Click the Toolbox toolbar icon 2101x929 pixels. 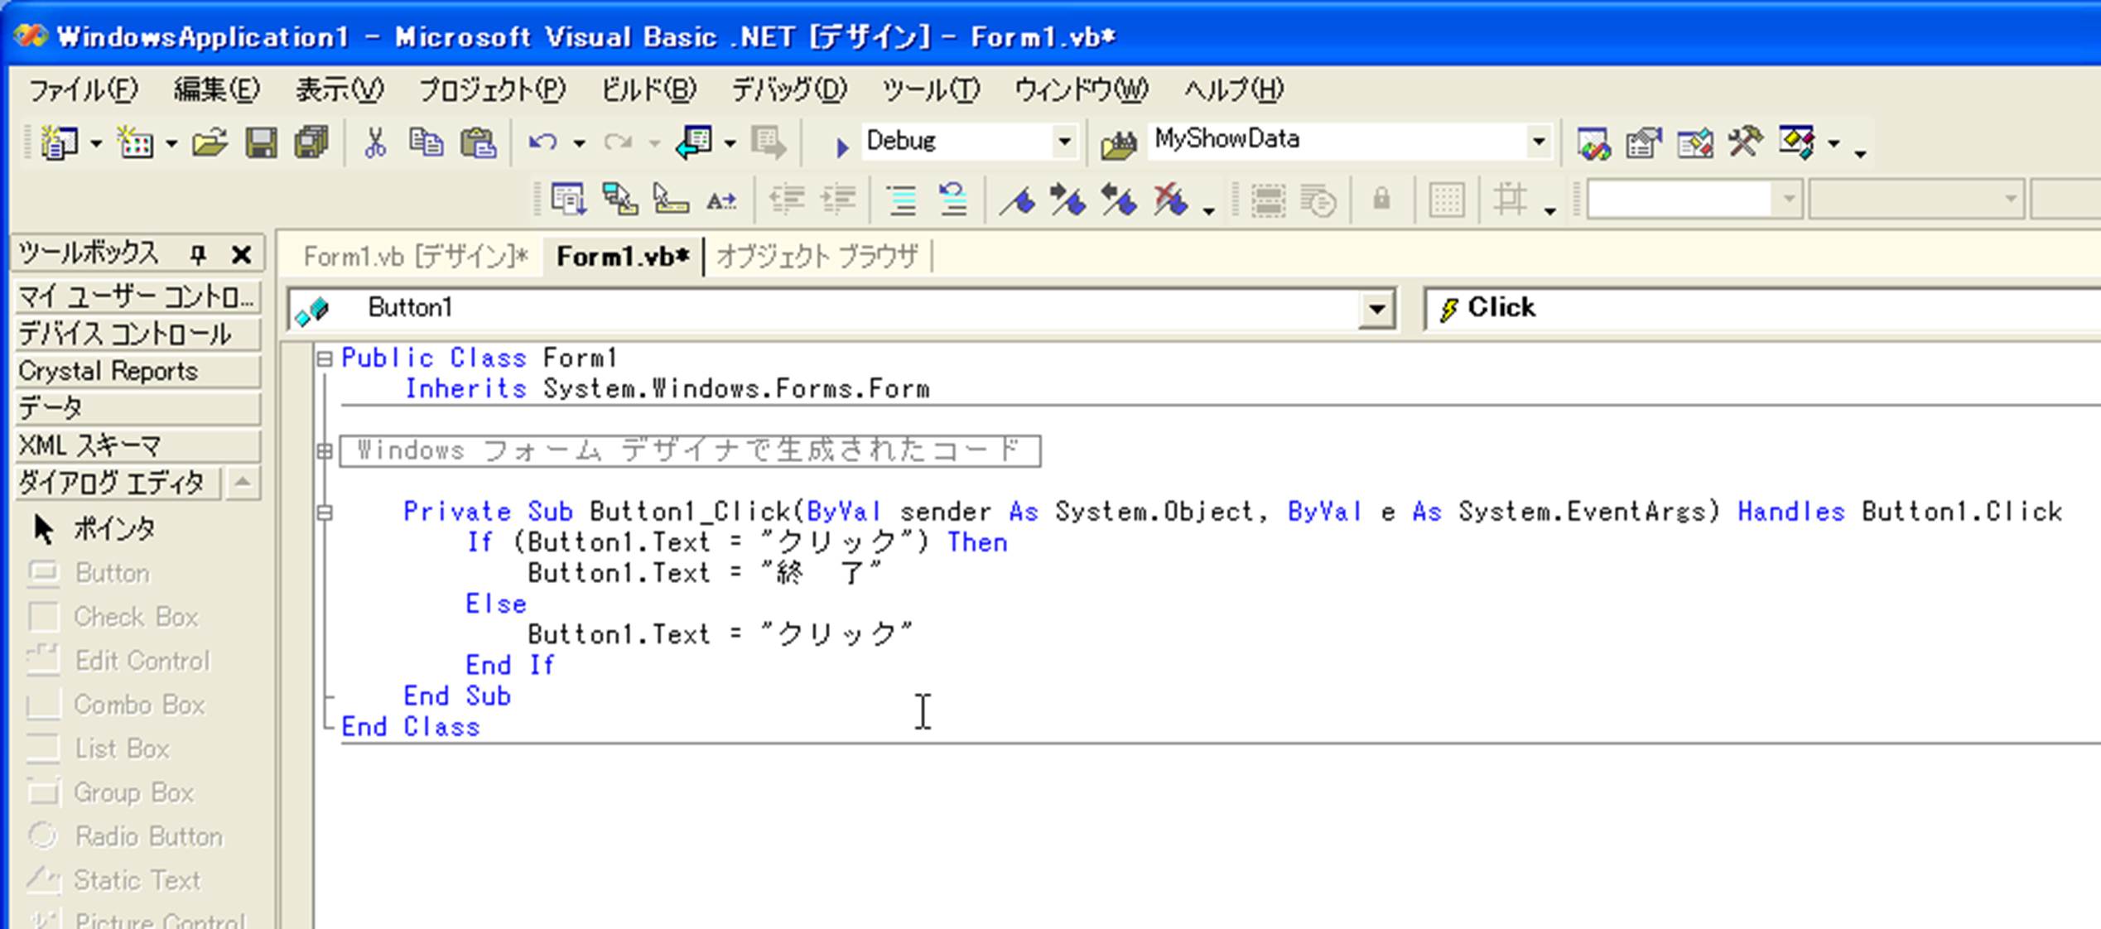(x=1744, y=142)
